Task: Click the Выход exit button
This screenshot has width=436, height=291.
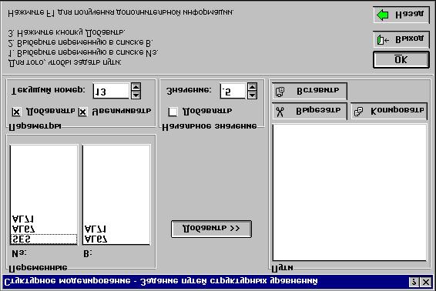Action: [401, 39]
